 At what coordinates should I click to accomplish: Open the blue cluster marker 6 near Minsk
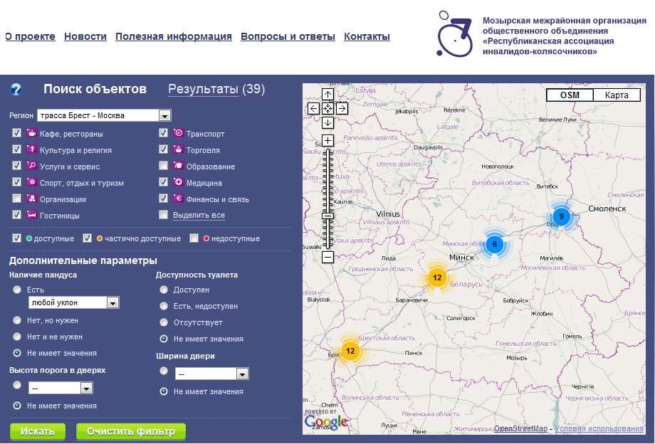click(x=494, y=244)
